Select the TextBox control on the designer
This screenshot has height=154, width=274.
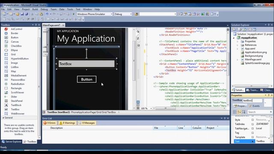point(86,64)
